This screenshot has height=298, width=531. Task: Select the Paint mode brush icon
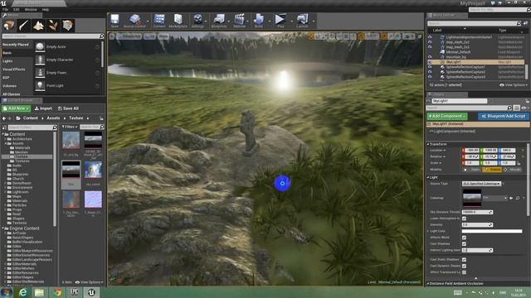point(24,26)
